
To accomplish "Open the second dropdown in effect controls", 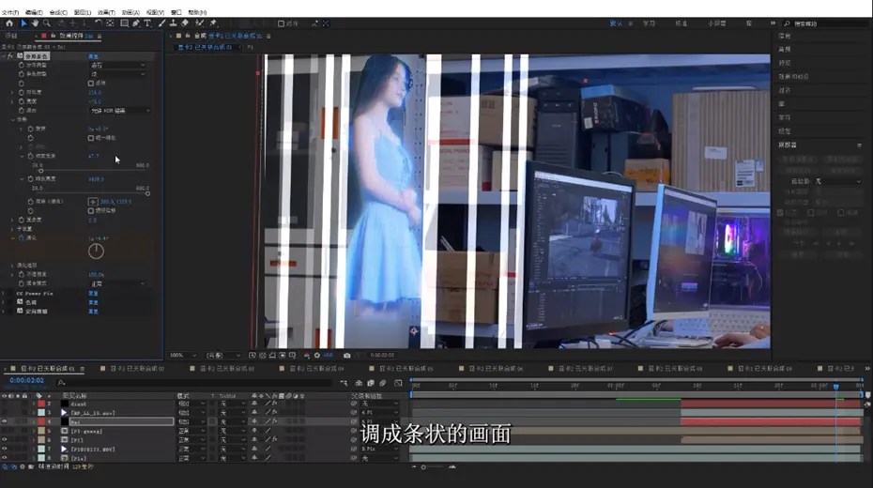I will tap(118, 74).
